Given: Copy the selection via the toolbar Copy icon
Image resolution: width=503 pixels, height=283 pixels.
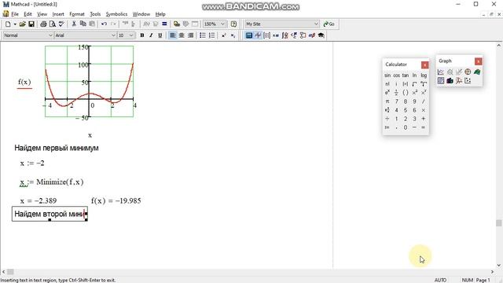Looking at the screenshot, I should pyautogui.click(x=83, y=24).
